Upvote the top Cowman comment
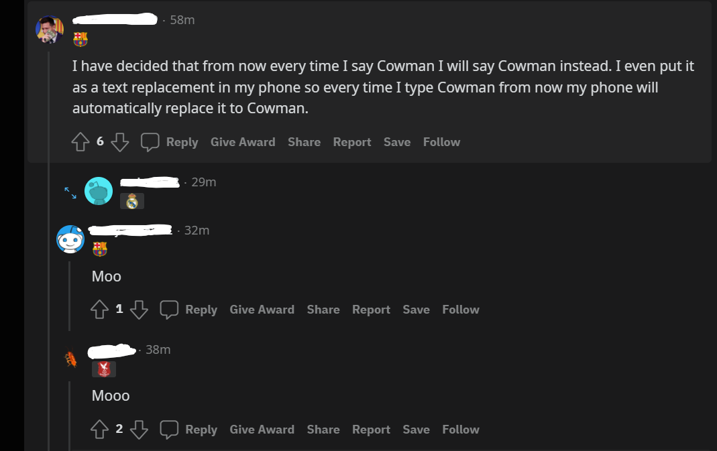The image size is (717, 451). [x=80, y=141]
